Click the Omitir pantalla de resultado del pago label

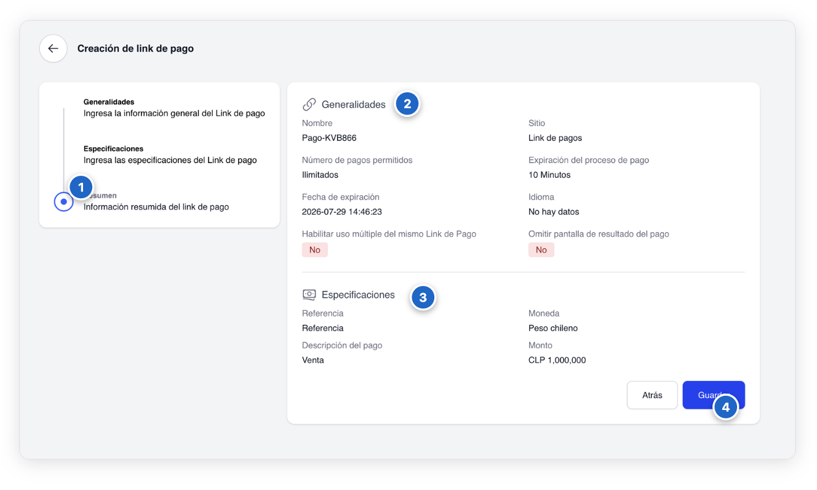click(x=599, y=234)
